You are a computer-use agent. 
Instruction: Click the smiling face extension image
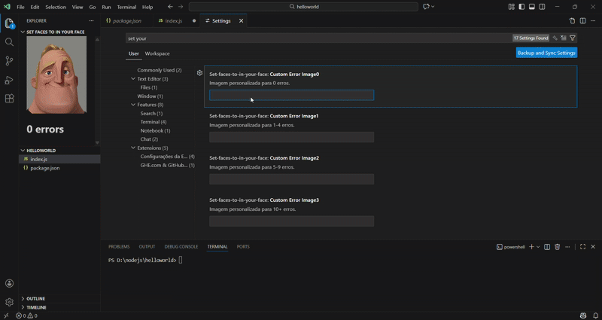tap(56, 75)
